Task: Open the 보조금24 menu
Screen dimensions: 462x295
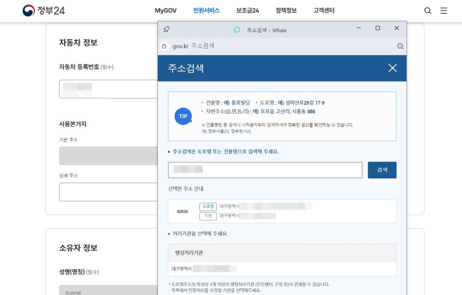Action: tap(248, 11)
